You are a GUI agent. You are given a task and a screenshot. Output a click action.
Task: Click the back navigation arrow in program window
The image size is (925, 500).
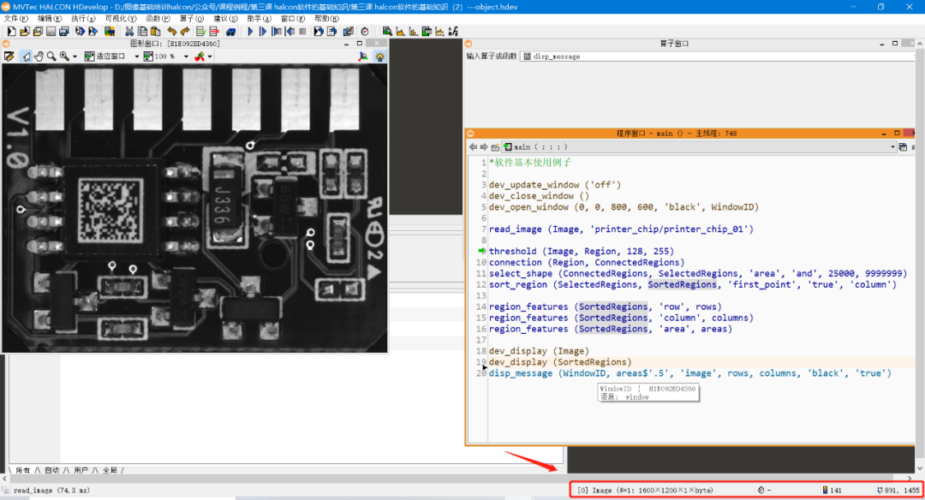[x=474, y=146]
